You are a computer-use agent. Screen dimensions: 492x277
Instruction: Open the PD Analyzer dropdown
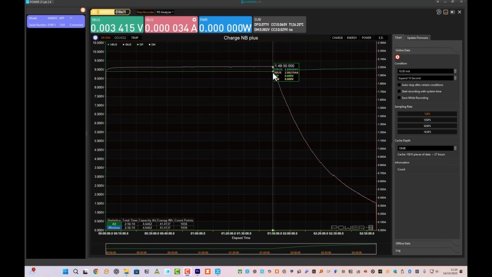click(x=165, y=12)
